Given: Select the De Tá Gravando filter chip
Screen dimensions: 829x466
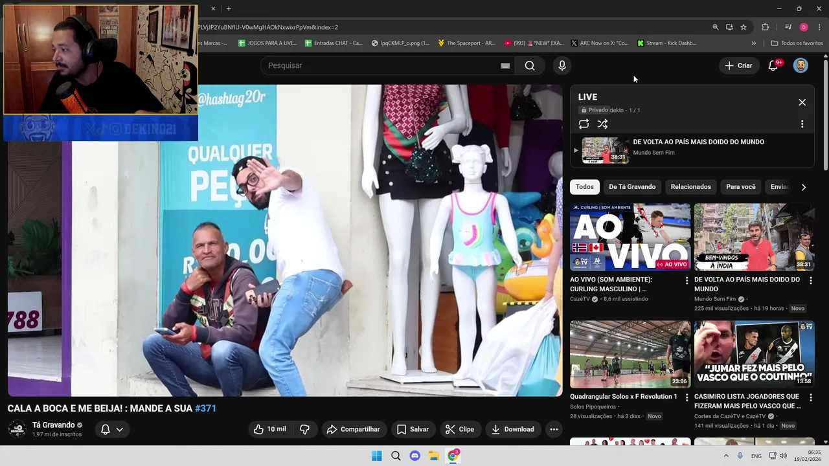Looking at the screenshot, I should pos(632,187).
